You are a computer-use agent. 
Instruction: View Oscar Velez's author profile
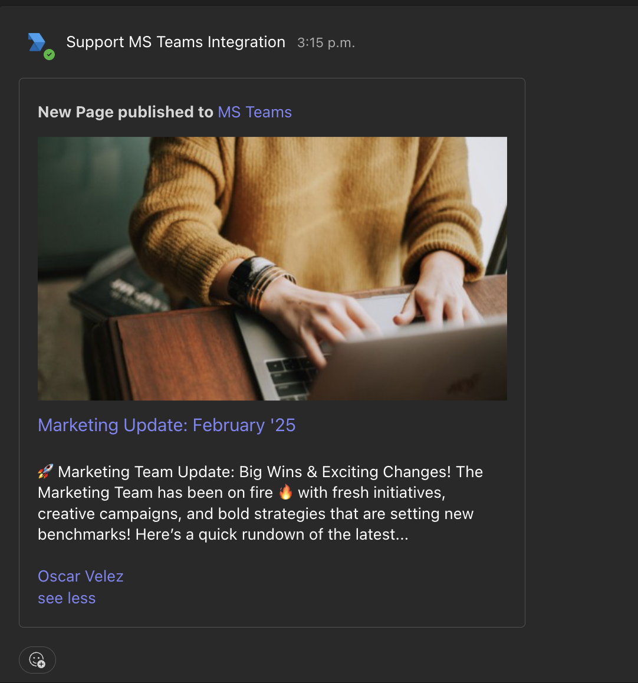click(x=80, y=576)
